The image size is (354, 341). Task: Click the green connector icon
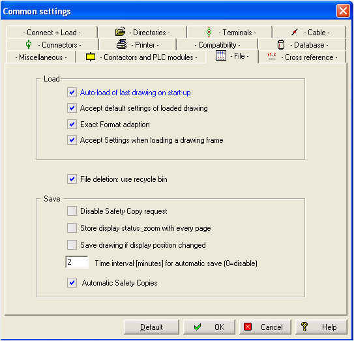coord(29,44)
